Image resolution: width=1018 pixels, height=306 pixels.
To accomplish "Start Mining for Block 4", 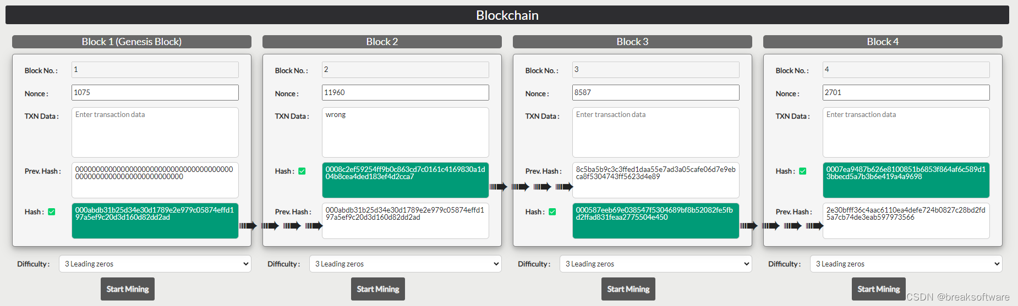I will click(879, 289).
